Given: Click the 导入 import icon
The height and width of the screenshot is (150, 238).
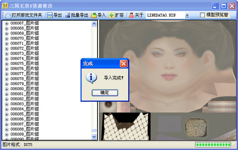Looking at the screenshot, I should pos(94,15).
